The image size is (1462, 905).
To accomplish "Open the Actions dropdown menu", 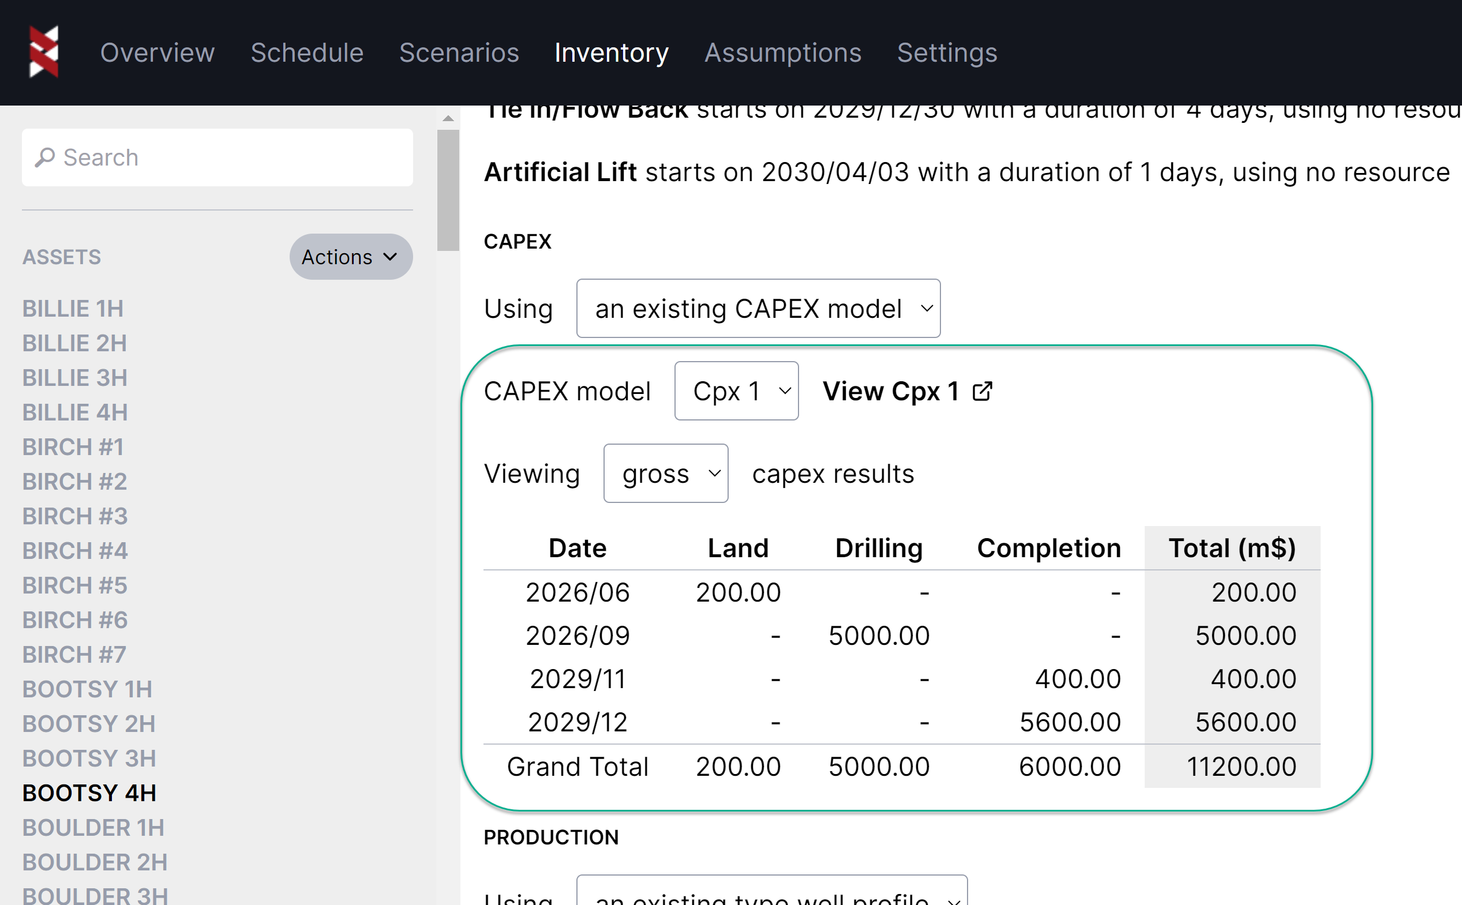I will click(x=351, y=257).
